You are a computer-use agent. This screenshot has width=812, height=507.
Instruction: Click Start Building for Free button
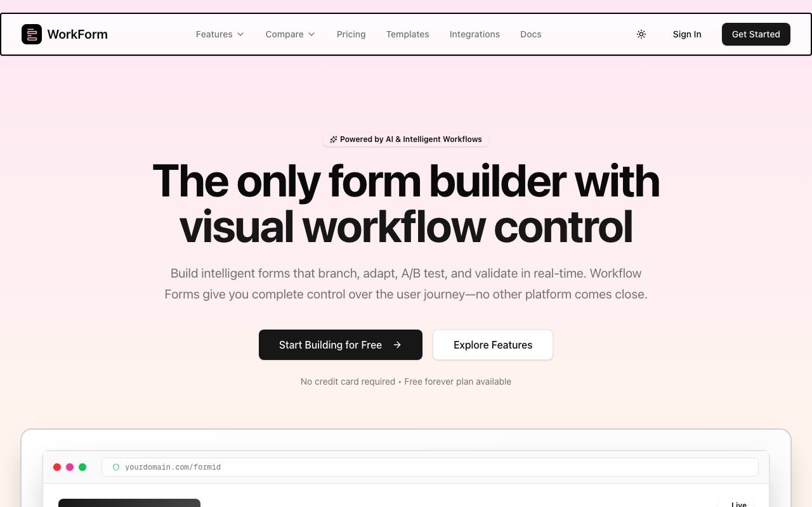[x=341, y=345]
